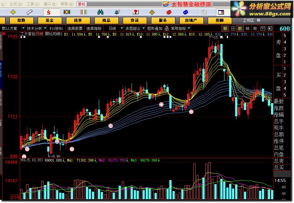Expand the 常用指标 dropdown arrow

pyautogui.click(x=189, y=28)
